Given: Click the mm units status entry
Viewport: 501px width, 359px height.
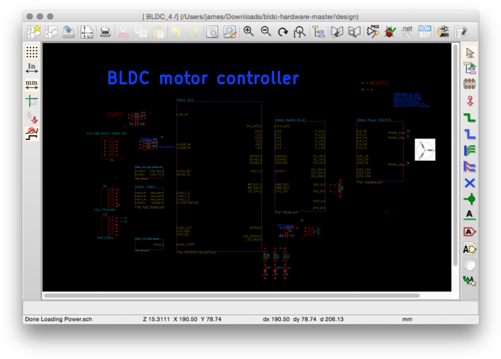Looking at the screenshot, I should (407, 319).
